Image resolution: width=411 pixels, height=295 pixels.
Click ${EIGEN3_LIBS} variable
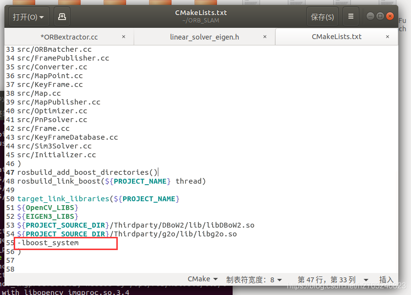click(x=48, y=216)
